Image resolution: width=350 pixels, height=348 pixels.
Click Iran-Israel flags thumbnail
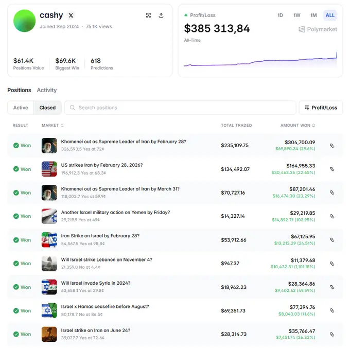(x=49, y=240)
